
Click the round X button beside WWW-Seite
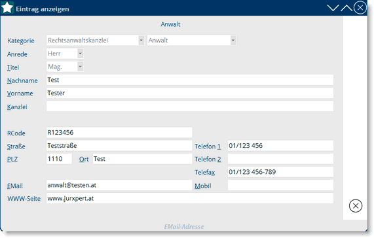[x=356, y=206]
